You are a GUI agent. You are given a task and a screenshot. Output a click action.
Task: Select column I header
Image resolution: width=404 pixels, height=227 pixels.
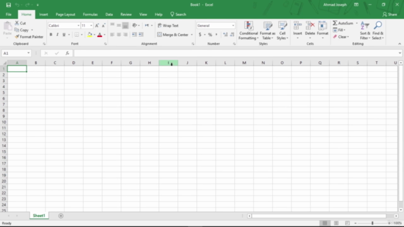[x=169, y=63]
